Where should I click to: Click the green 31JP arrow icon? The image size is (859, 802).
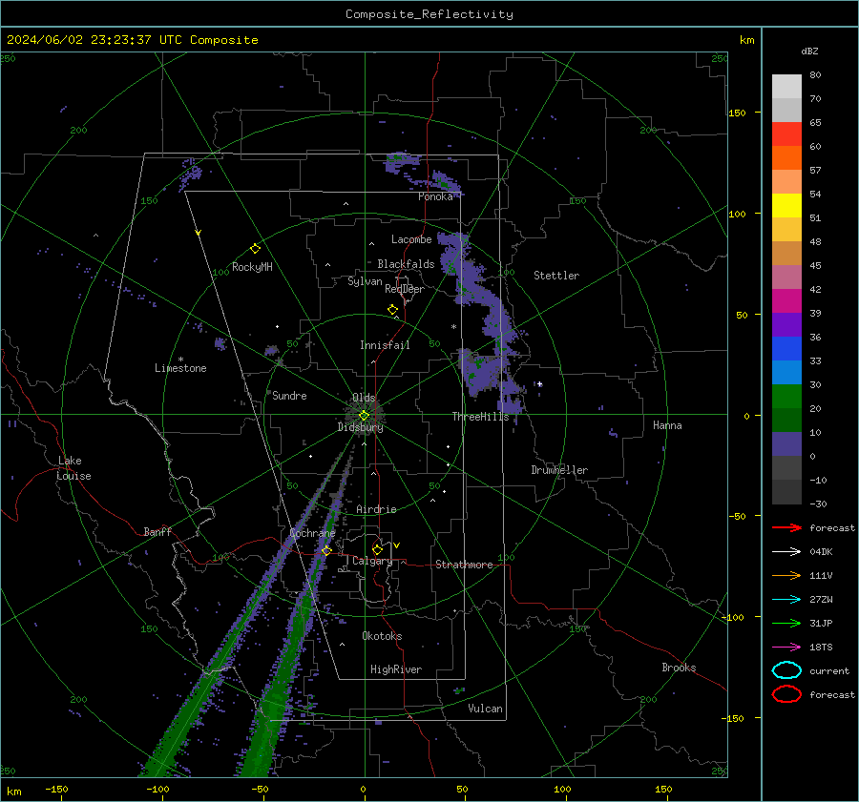coord(786,623)
